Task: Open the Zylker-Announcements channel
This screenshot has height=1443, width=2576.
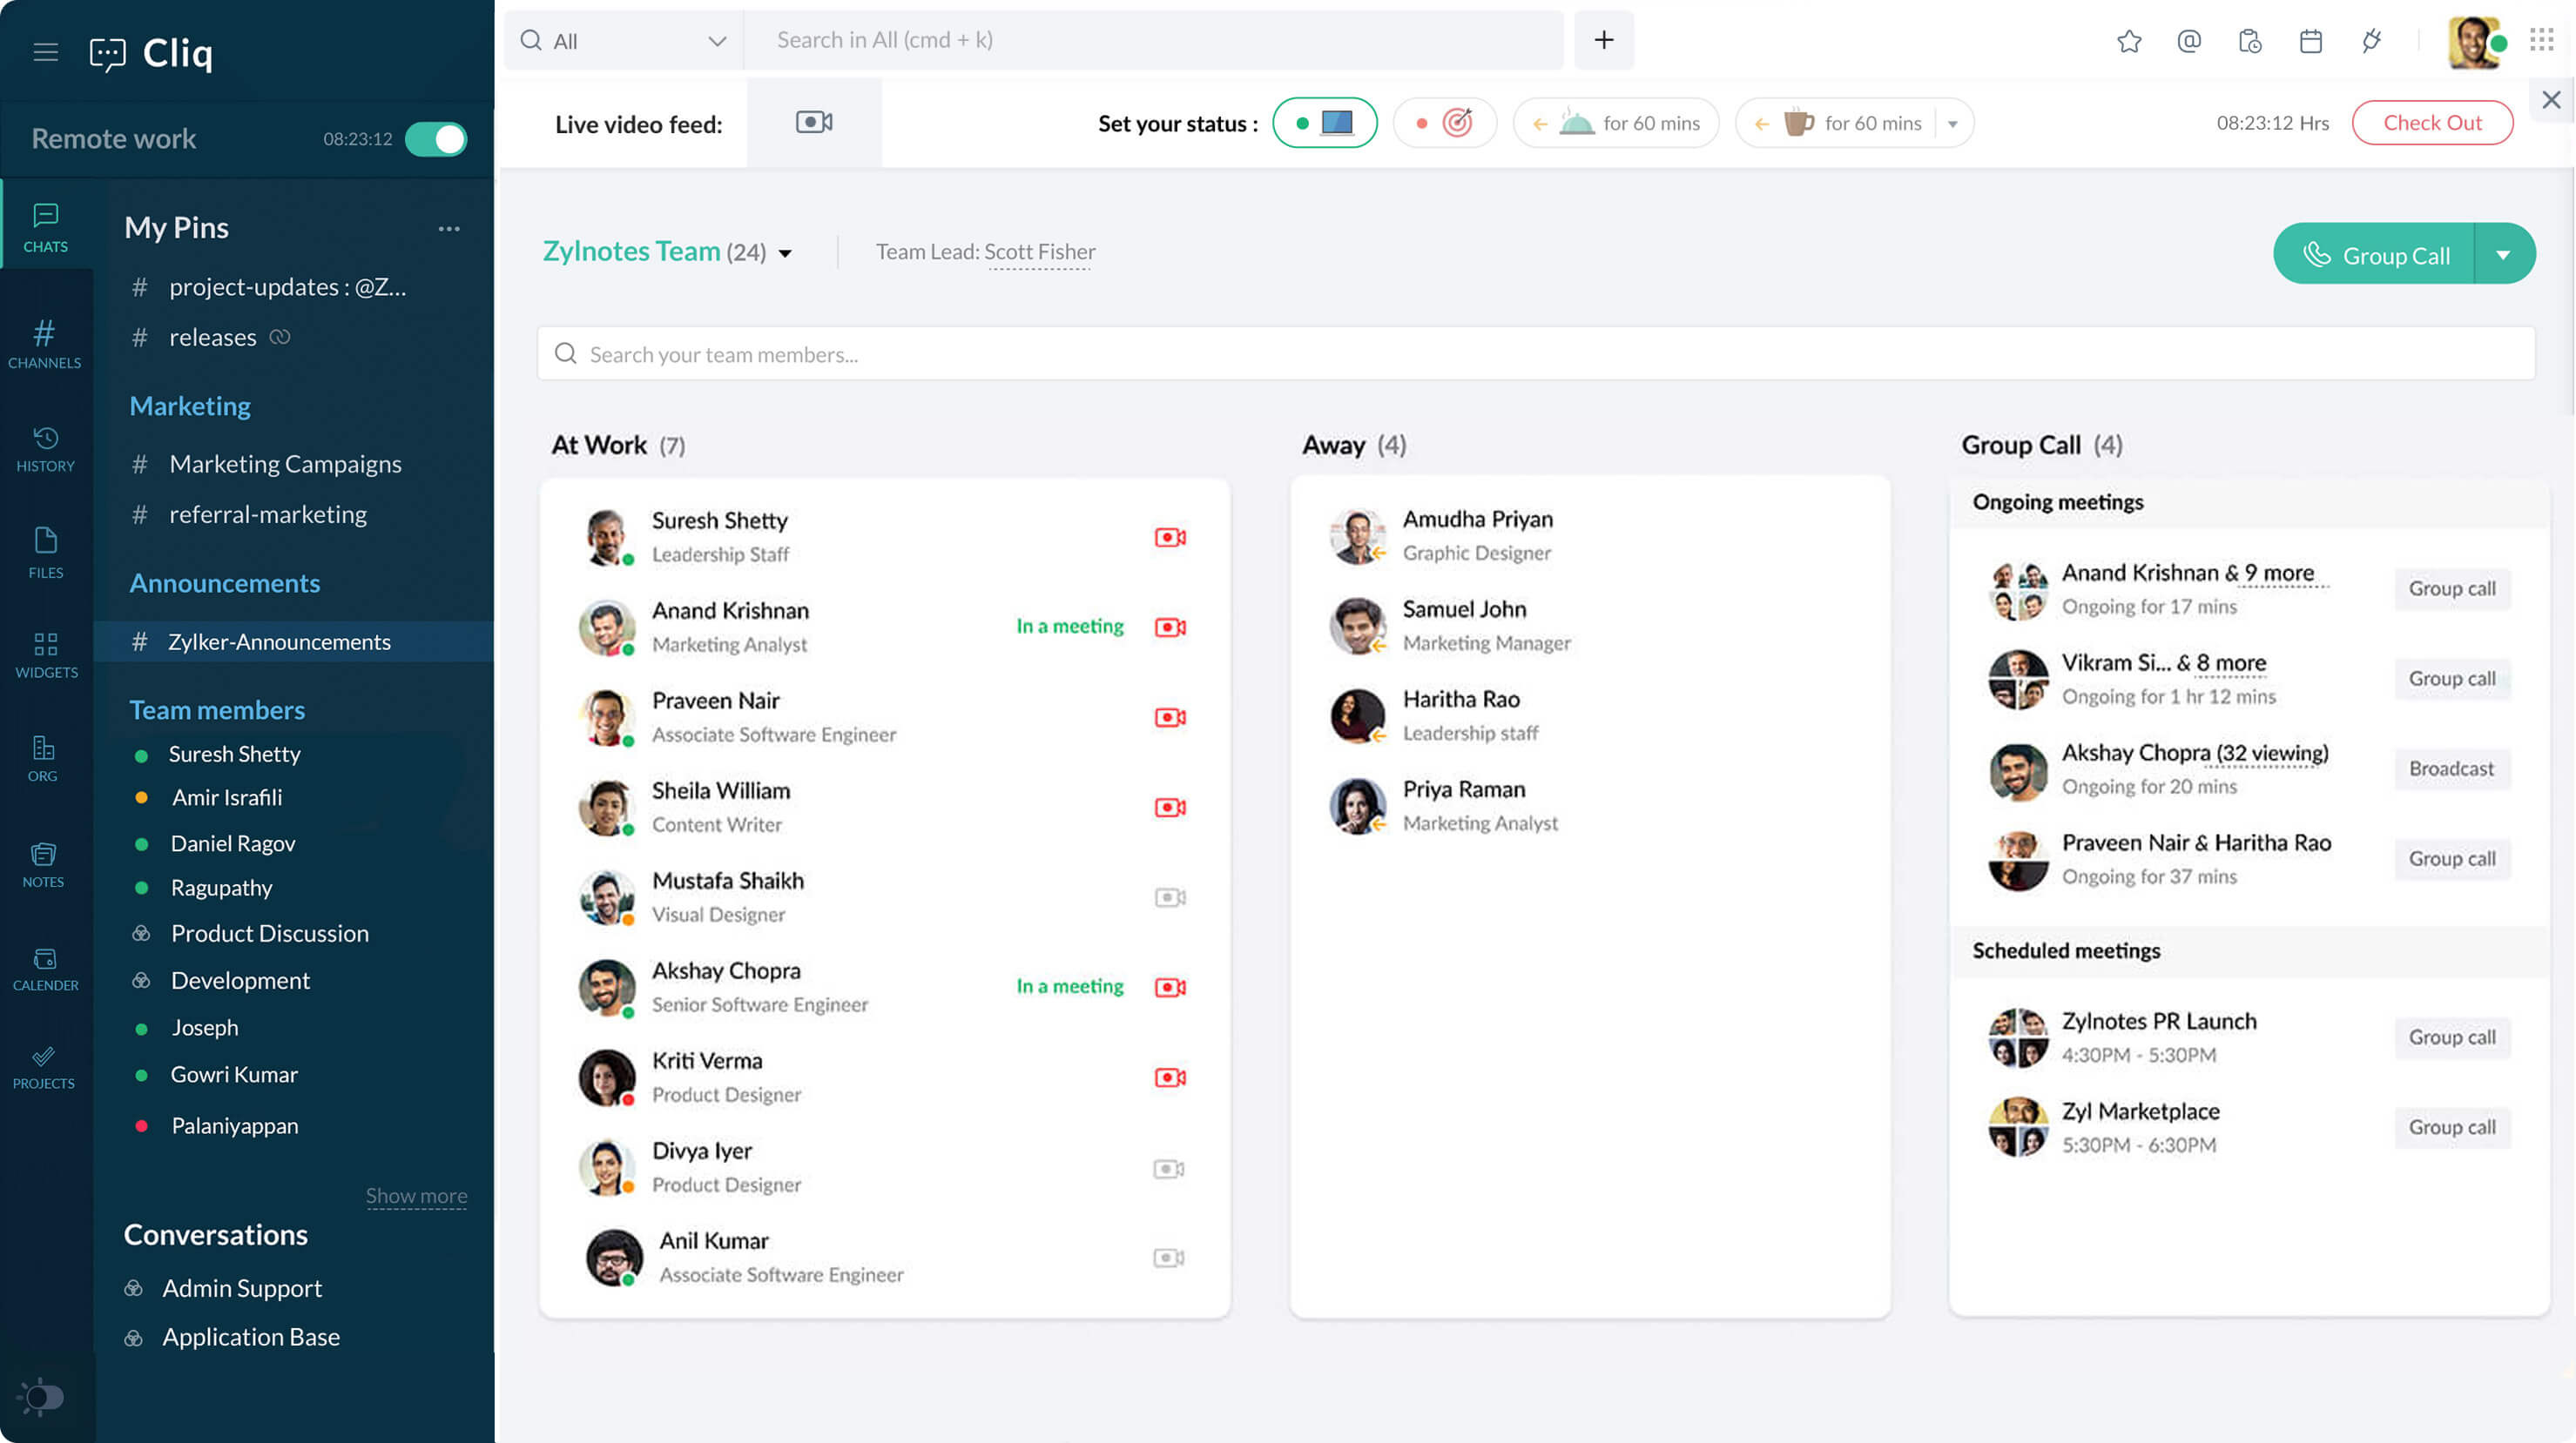Action: (294, 641)
